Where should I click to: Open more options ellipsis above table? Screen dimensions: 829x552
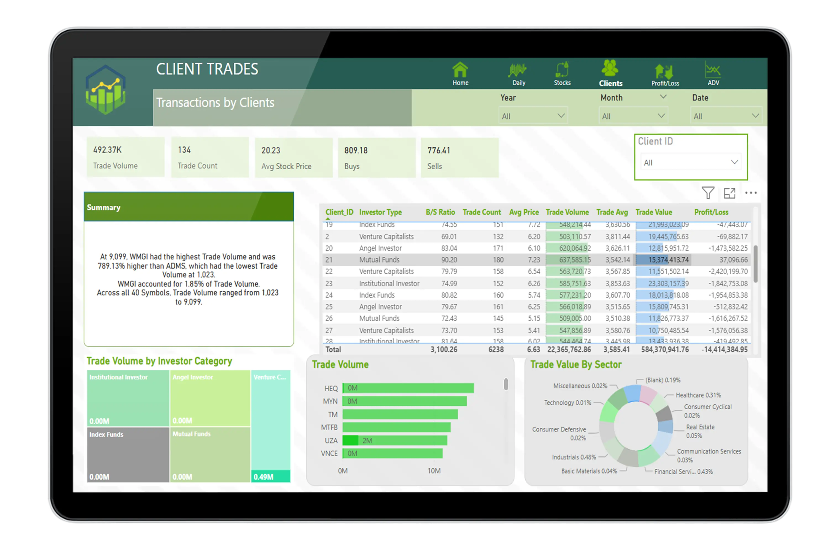tap(751, 193)
